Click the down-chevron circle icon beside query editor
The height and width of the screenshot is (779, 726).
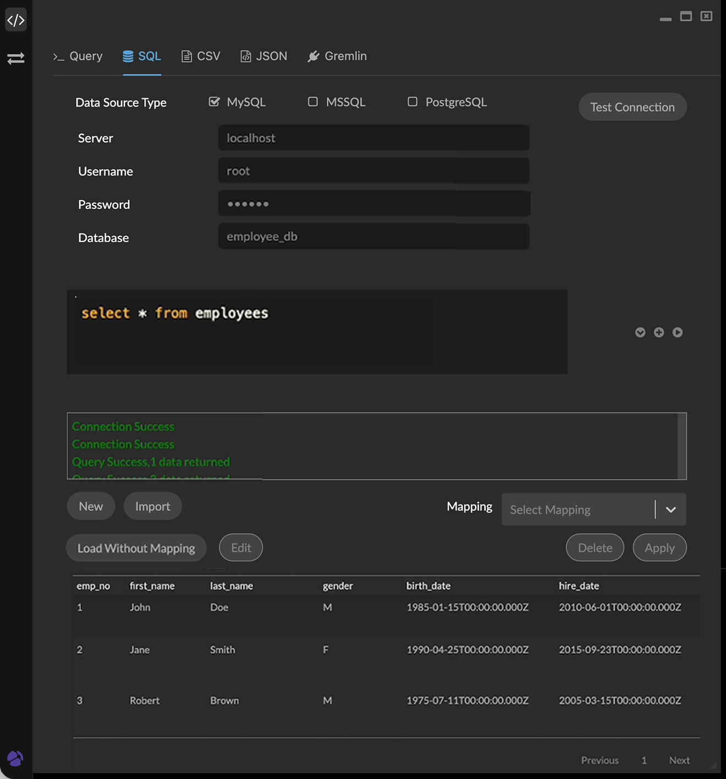pyautogui.click(x=640, y=333)
